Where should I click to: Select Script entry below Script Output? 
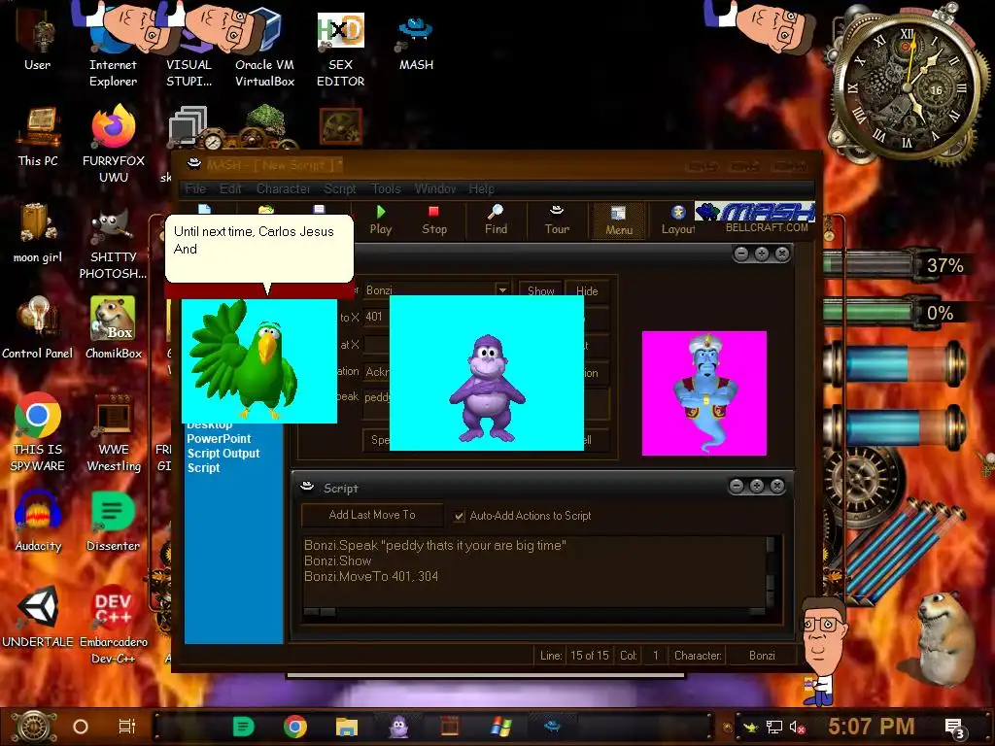(204, 467)
